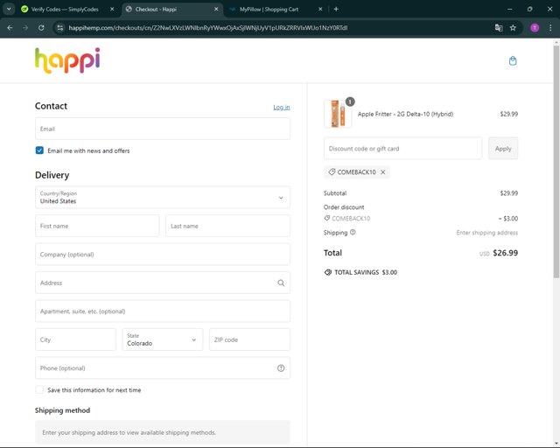560x448 pixels.
Task: Click the $26.99 total amount
Action: coord(506,253)
